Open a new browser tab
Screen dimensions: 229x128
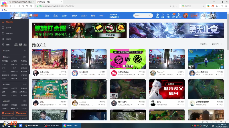click(65, 2)
